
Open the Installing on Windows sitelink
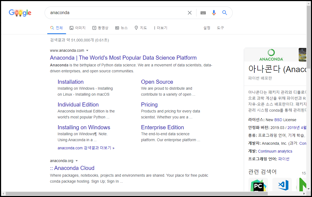[x=84, y=127]
